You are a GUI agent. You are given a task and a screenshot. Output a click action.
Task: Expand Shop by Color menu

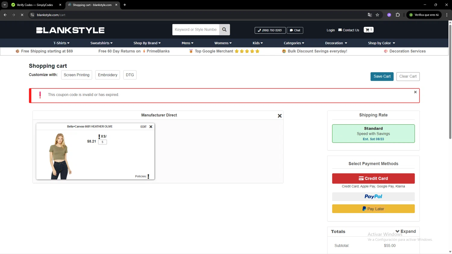coord(381,43)
